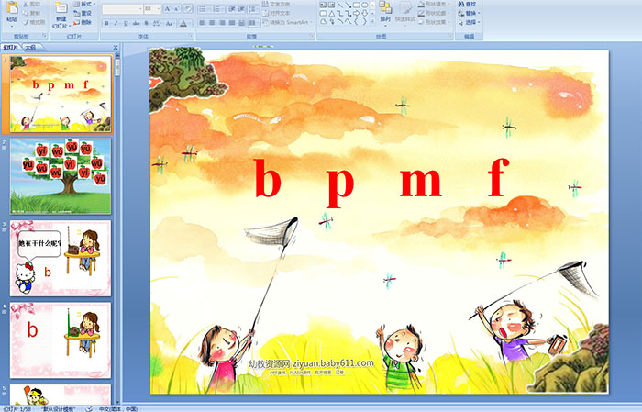Switch to the Slides (幻灯片) pane tab
The image size is (642, 412).
(x=11, y=48)
